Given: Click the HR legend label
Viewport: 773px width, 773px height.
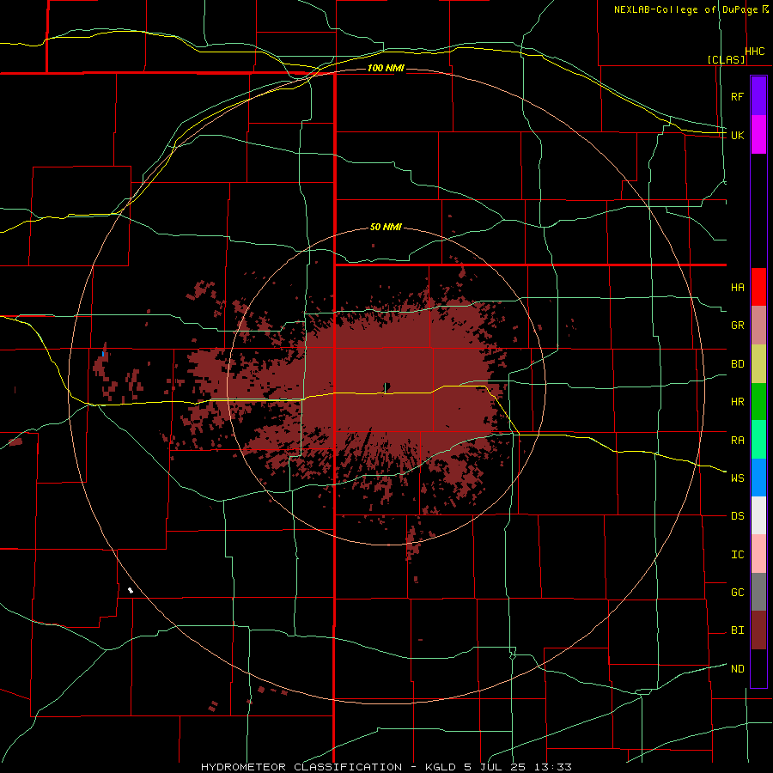Looking at the screenshot, I should click(737, 402).
